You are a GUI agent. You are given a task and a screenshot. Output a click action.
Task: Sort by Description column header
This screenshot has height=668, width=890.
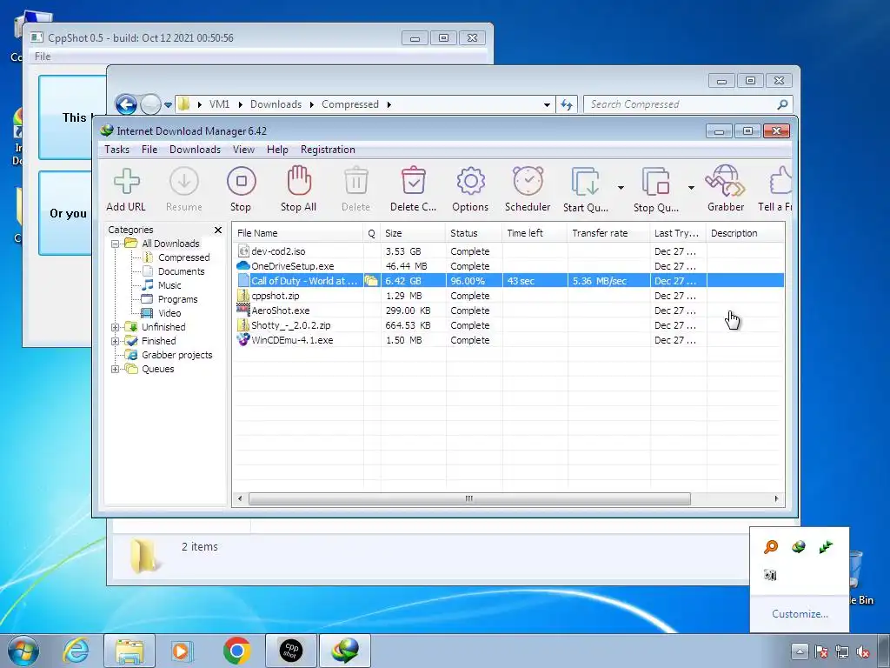coord(745,233)
